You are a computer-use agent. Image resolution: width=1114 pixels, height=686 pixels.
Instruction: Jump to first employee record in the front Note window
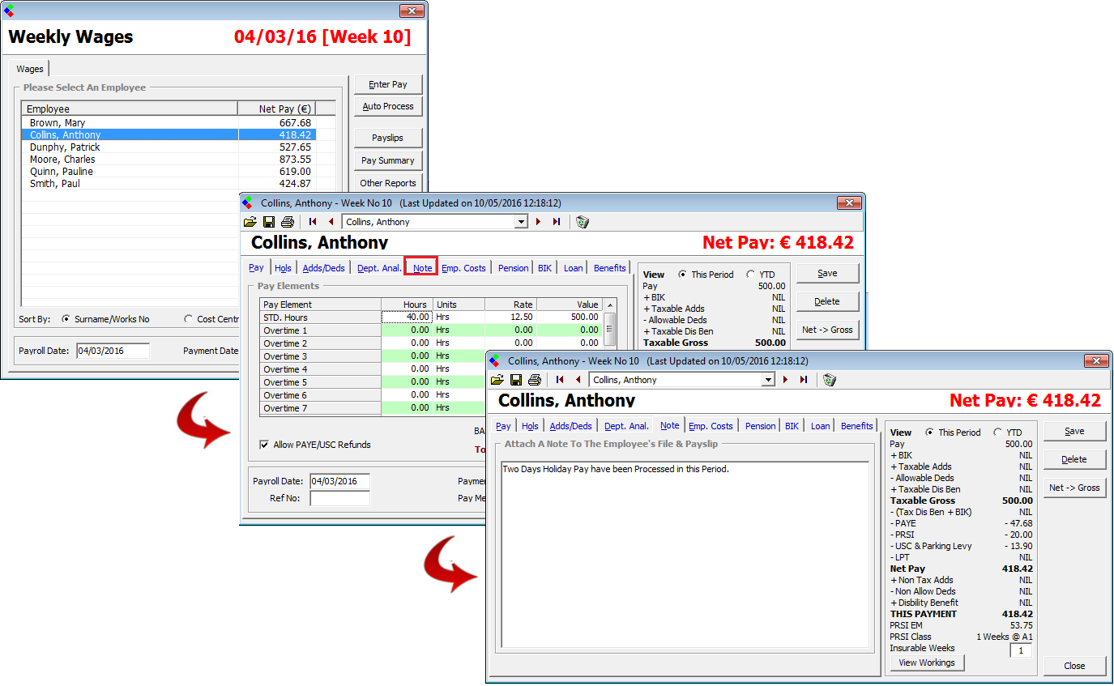560,380
